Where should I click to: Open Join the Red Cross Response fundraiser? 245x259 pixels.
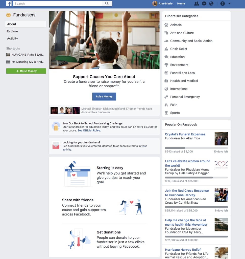187,193
